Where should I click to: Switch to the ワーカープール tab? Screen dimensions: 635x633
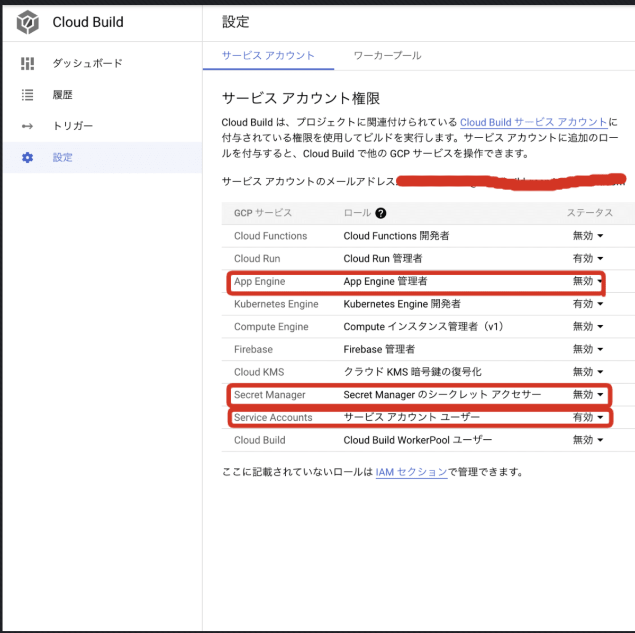tap(387, 56)
